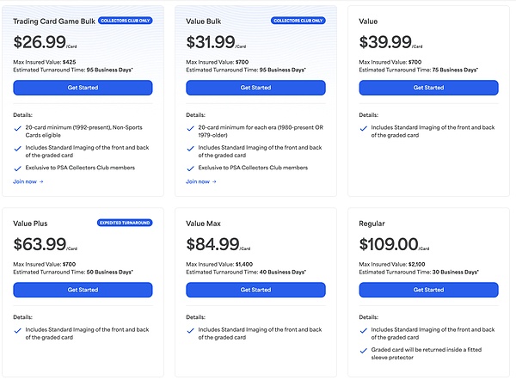Click Standard Imaging checkmark in Value Plus card
516x380 pixels.
[19, 329]
